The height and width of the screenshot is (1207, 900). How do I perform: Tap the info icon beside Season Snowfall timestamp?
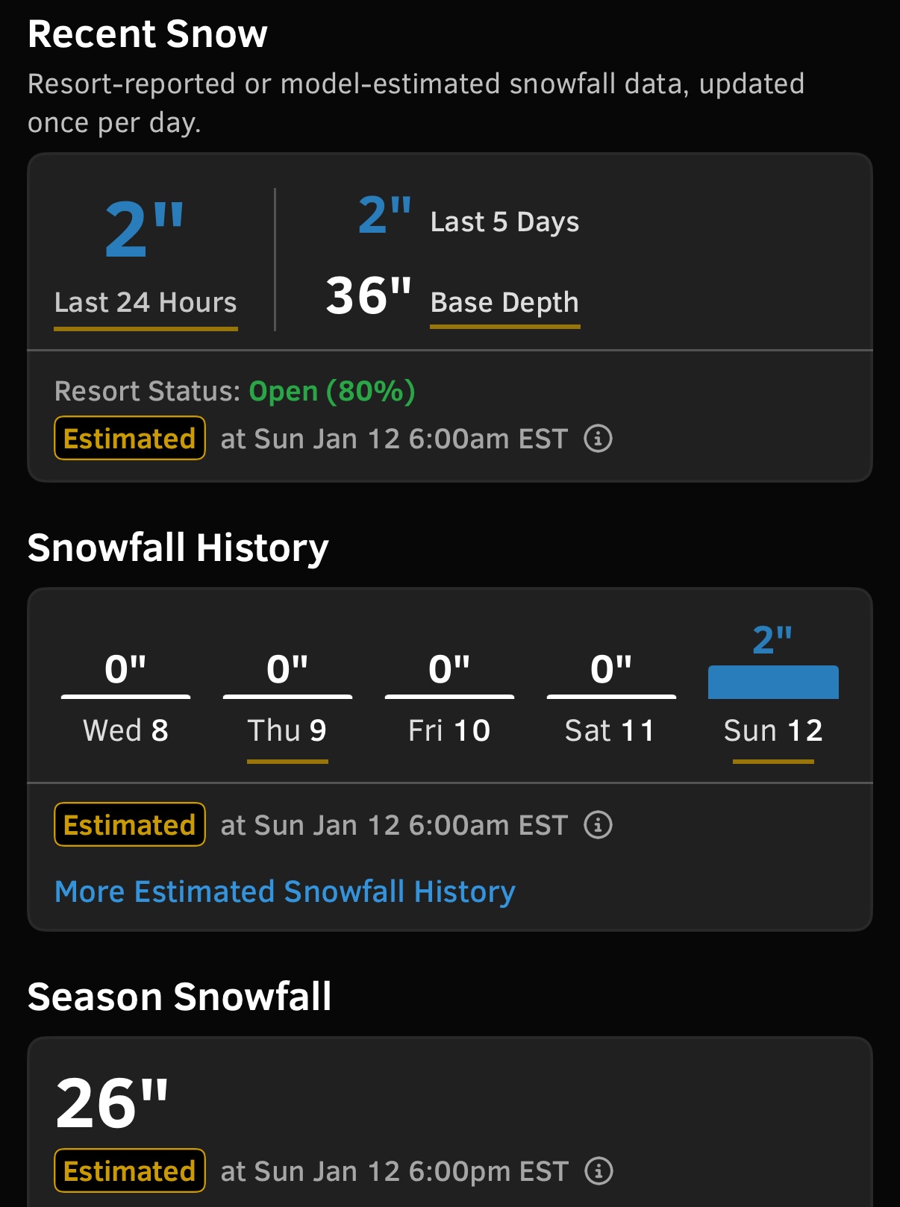pyautogui.click(x=599, y=1171)
